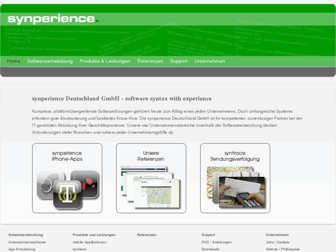This screenshot has height=252, width=336.
Task: Open the syntrace Sendungsverfolgung card
Action: coord(235,178)
